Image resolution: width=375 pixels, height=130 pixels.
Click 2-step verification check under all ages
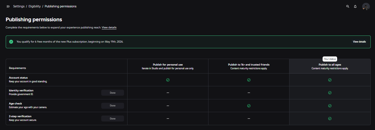(x=330, y=119)
